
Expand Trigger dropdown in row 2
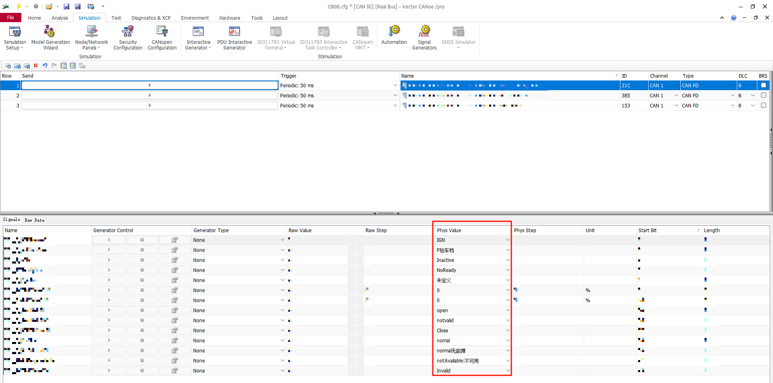coord(395,95)
